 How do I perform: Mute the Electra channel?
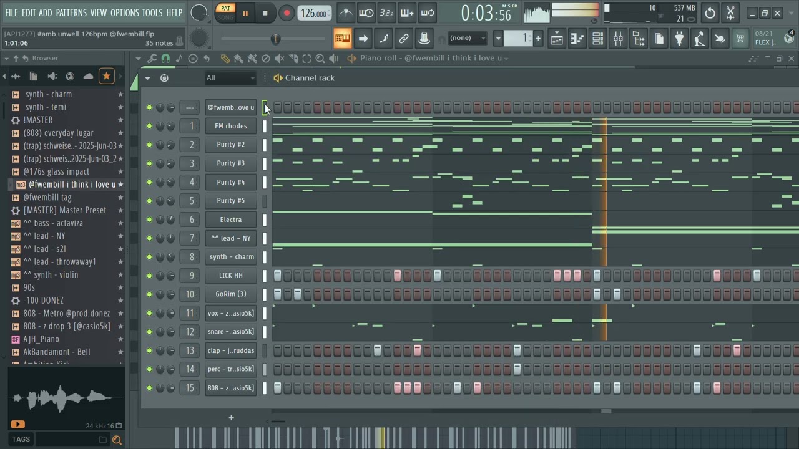tap(149, 220)
